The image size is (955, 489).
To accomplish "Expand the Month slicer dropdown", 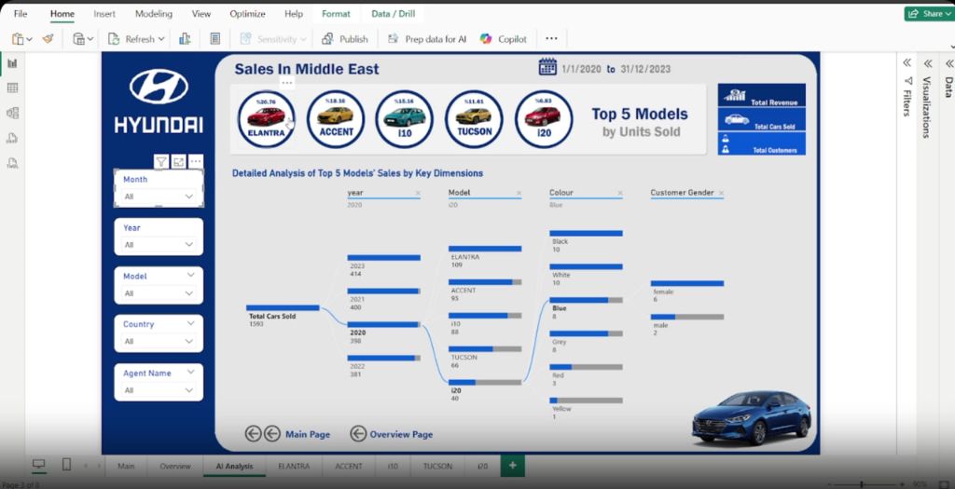I will tap(189, 197).
